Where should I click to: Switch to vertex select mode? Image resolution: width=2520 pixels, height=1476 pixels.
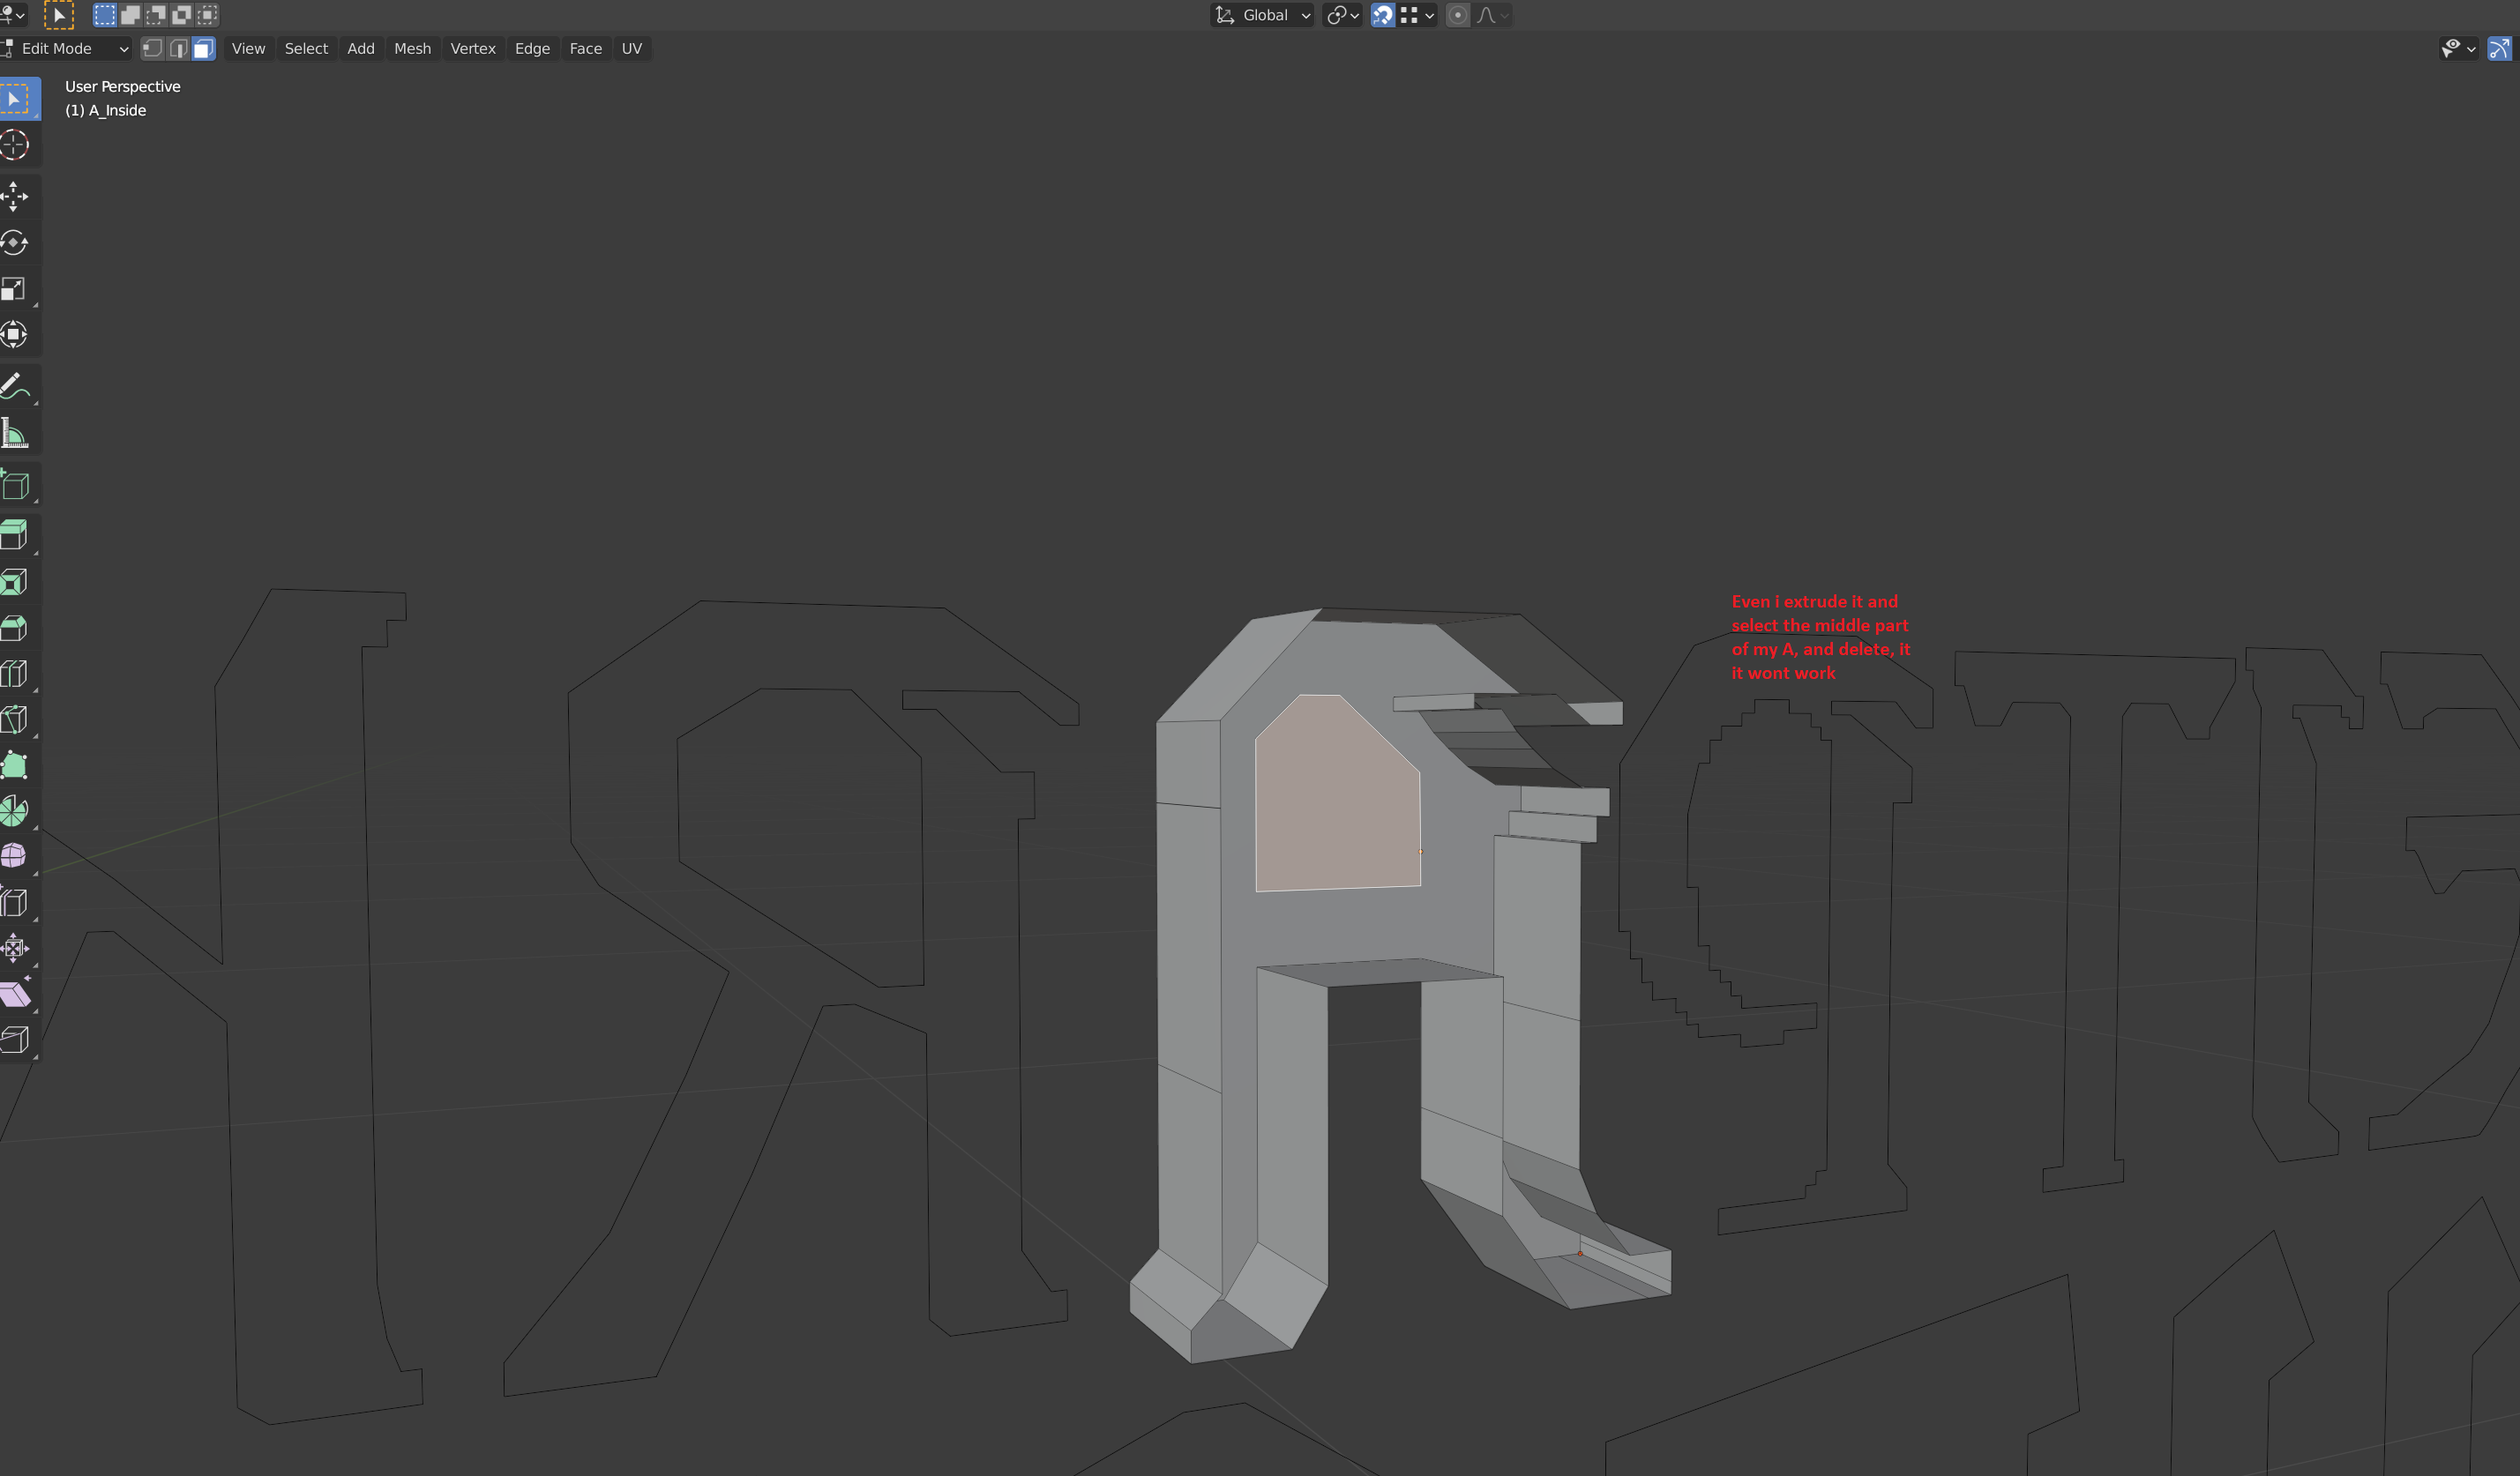click(x=153, y=48)
